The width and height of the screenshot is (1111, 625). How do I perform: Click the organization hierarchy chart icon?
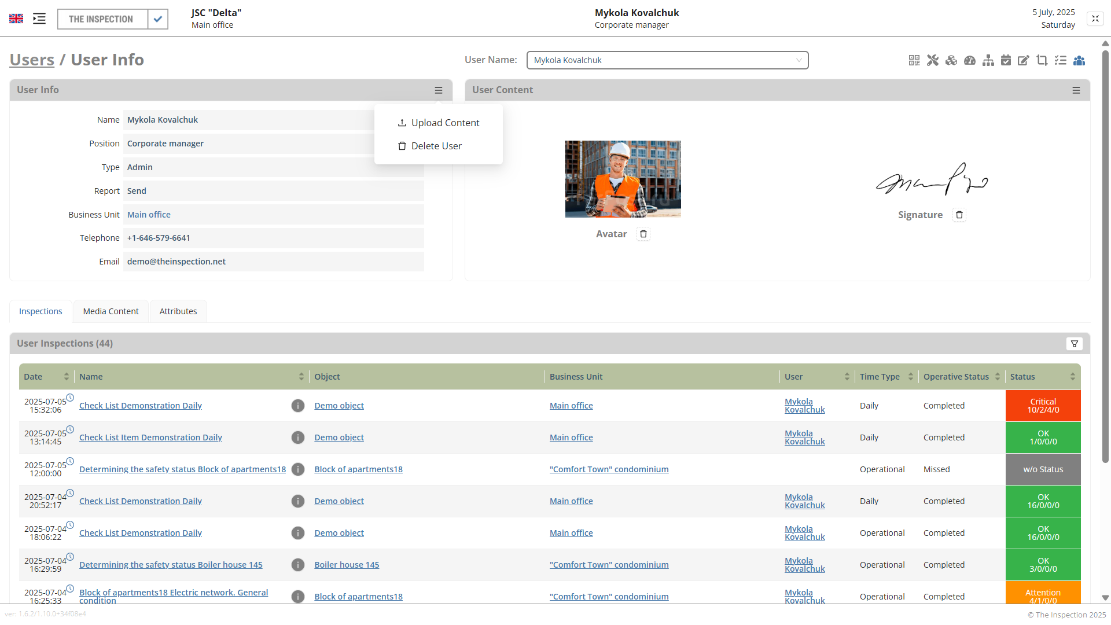pos(988,60)
